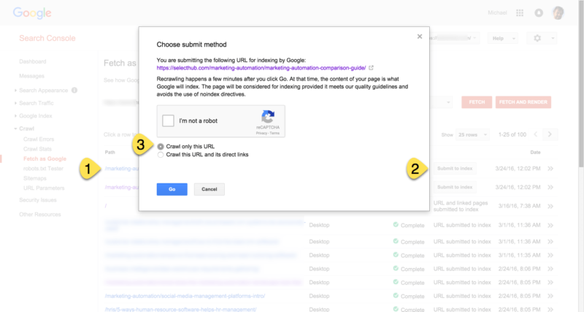Click second row Submit to index button
Viewport: 584px width, 312px height.
coord(455,187)
